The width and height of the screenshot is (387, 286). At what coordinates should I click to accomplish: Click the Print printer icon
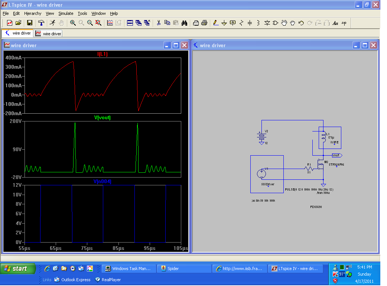(204, 23)
